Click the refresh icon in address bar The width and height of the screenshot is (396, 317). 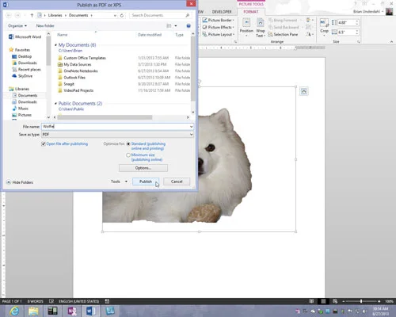tap(122, 15)
